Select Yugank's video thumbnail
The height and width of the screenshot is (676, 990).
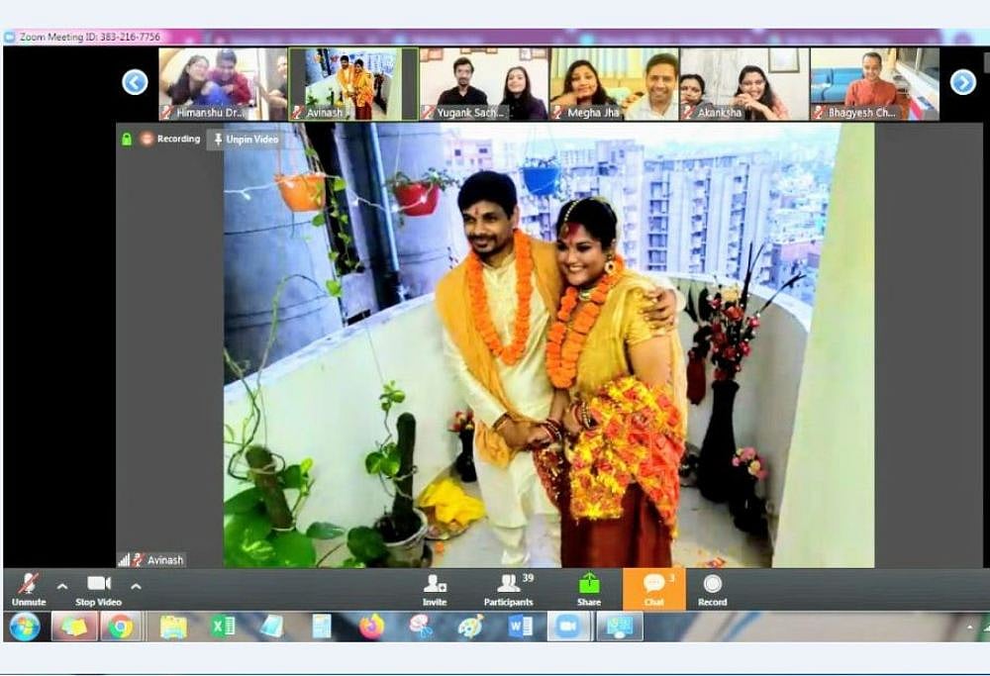pos(483,84)
